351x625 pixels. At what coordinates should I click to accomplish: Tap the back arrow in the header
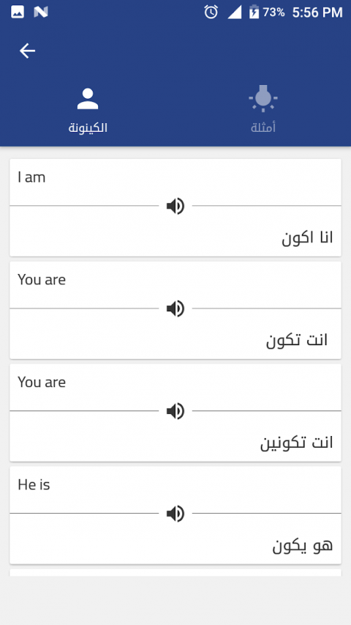pyautogui.click(x=28, y=51)
